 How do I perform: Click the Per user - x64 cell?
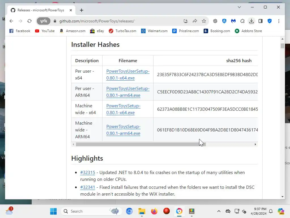(87, 75)
